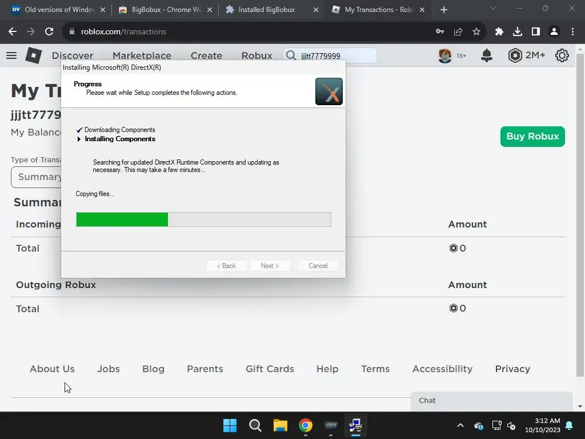Click the address bar URL roblox.com/transactions
585x439 pixels.
[x=123, y=32]
